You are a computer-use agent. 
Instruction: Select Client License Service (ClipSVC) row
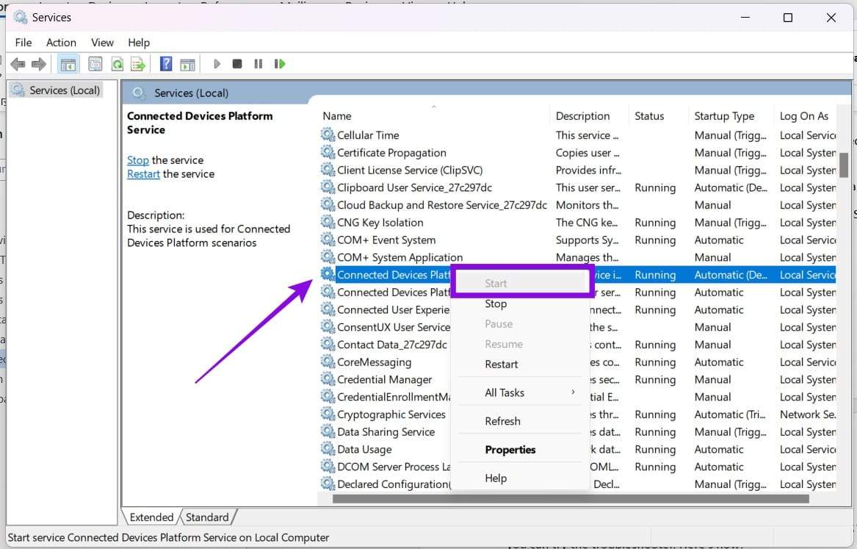coord(578,170)
